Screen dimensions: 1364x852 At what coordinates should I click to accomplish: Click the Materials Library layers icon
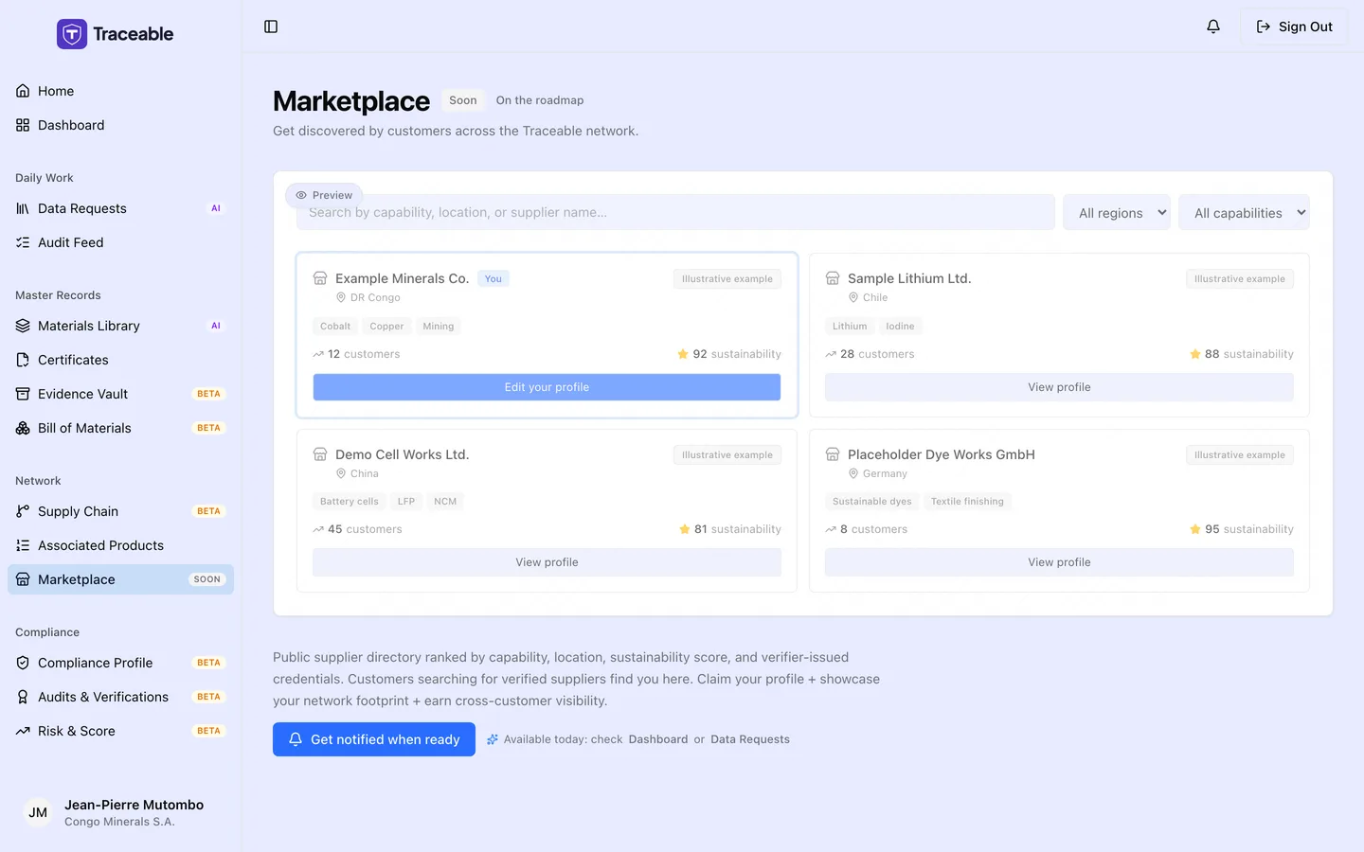pos(23,326)
